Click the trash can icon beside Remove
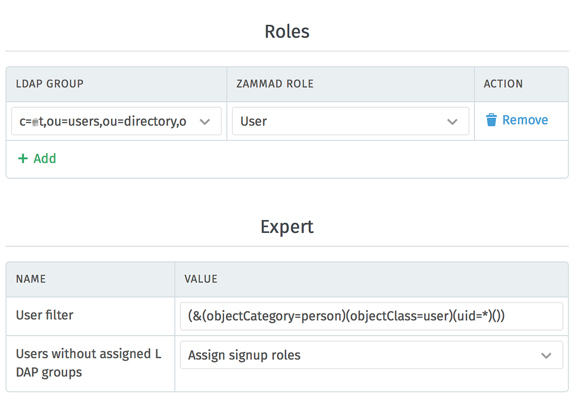Screen dimensions: 578x411 [491, 120]
